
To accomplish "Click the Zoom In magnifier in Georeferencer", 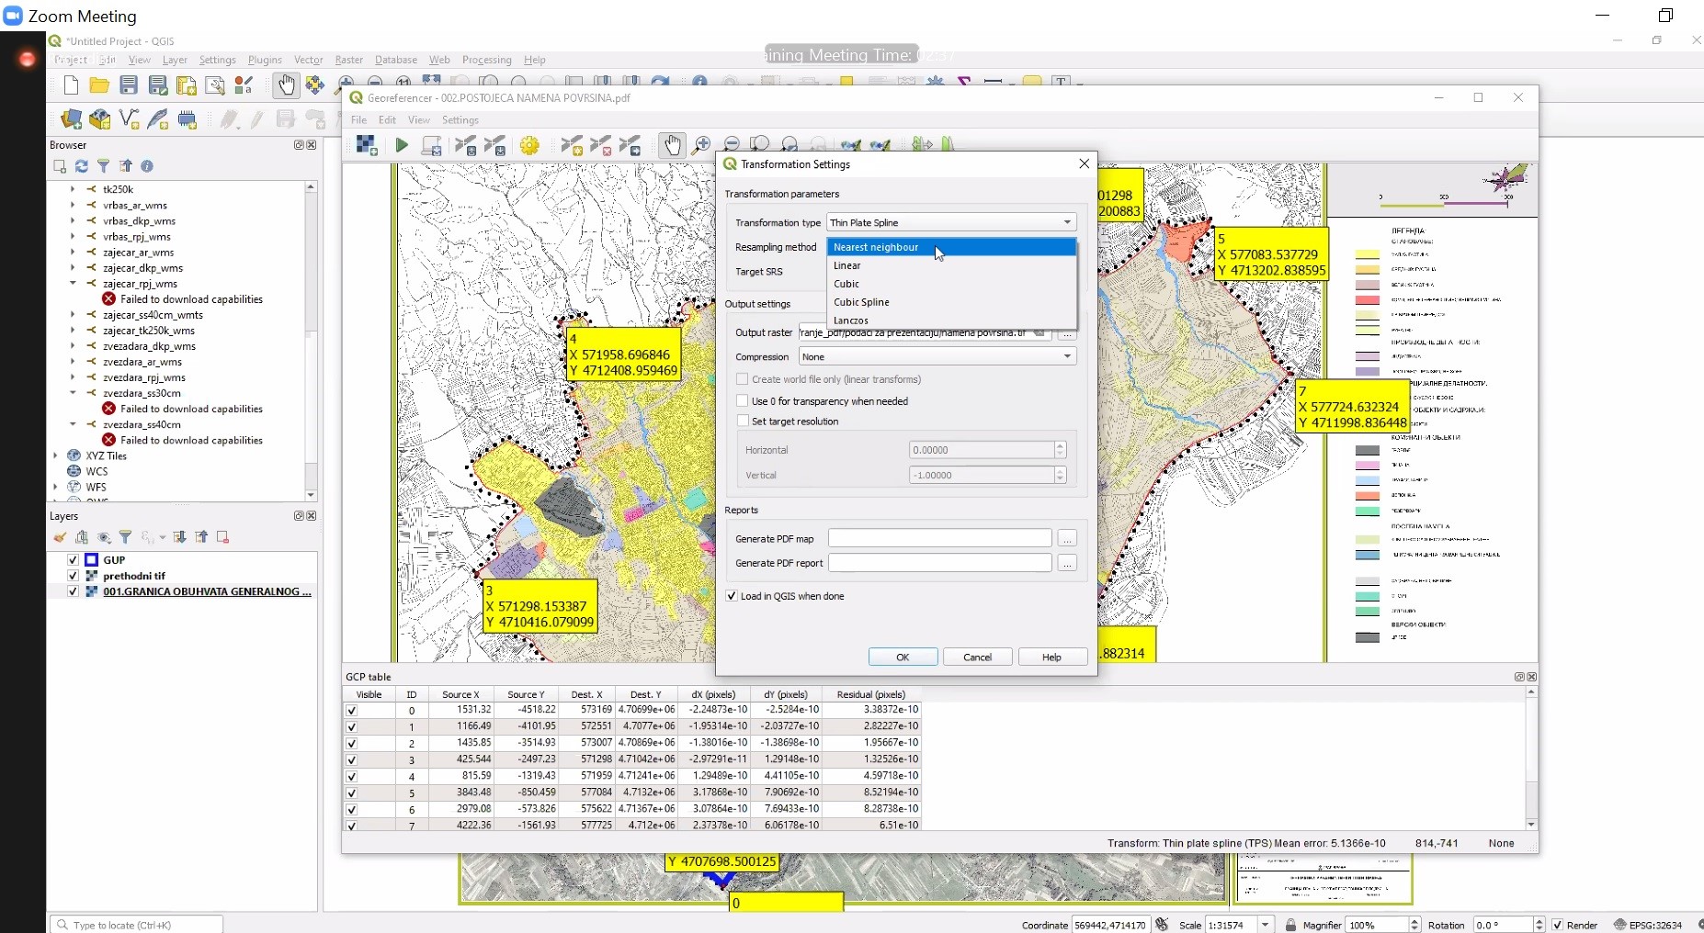I will coord(702,145).
